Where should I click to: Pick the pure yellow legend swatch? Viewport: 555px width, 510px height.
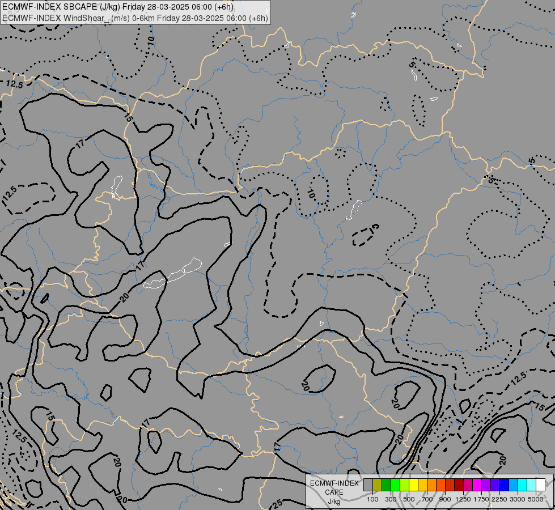point(414,485)
